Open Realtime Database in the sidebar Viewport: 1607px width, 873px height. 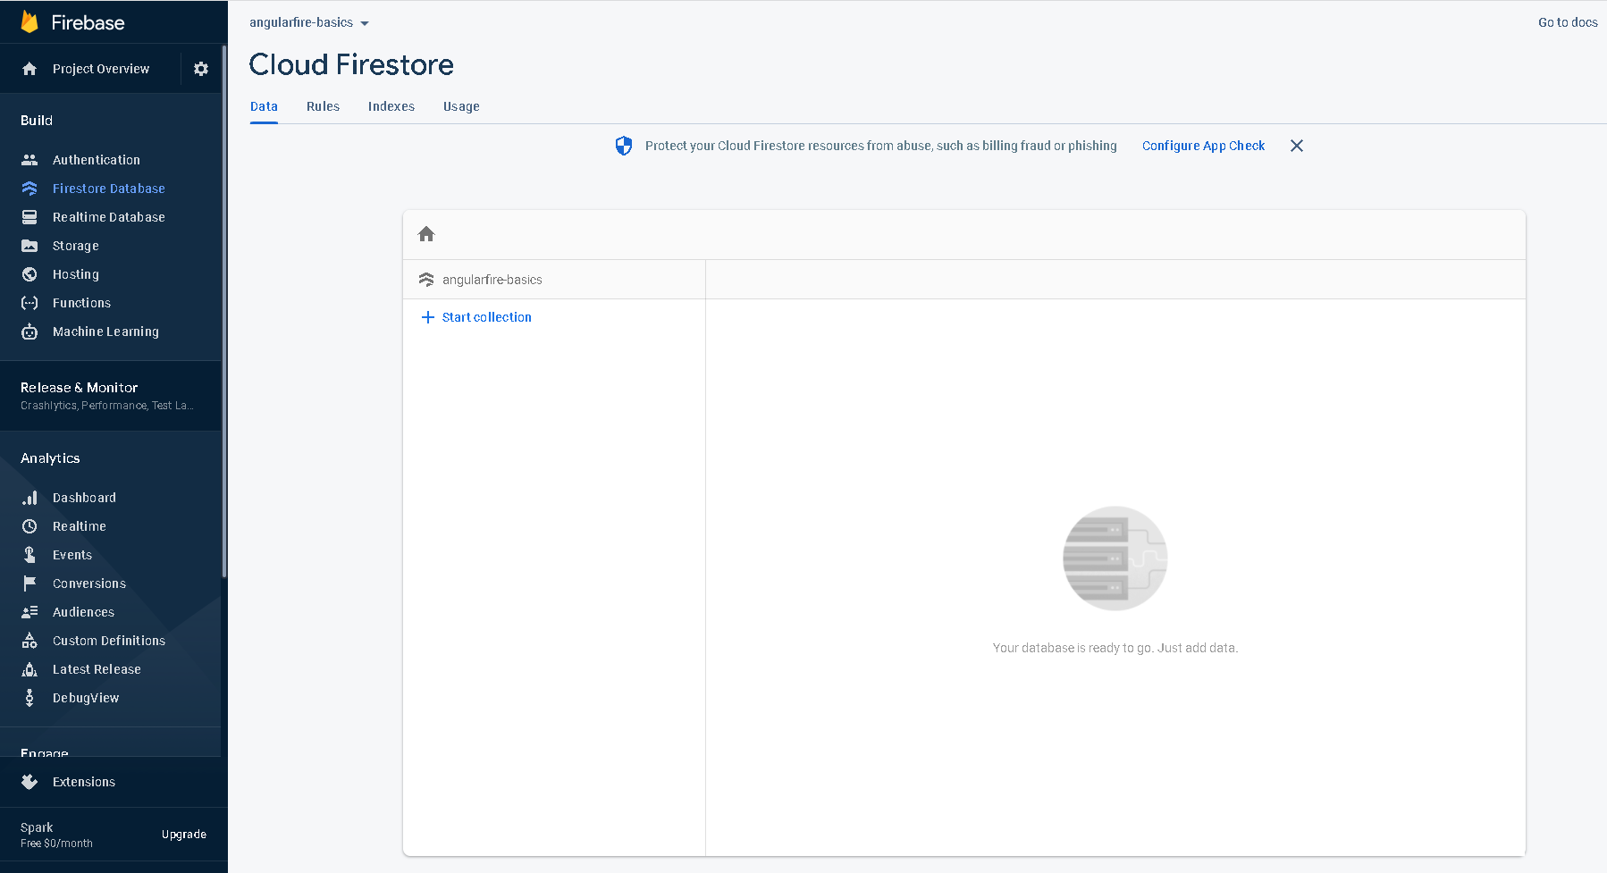109,217
